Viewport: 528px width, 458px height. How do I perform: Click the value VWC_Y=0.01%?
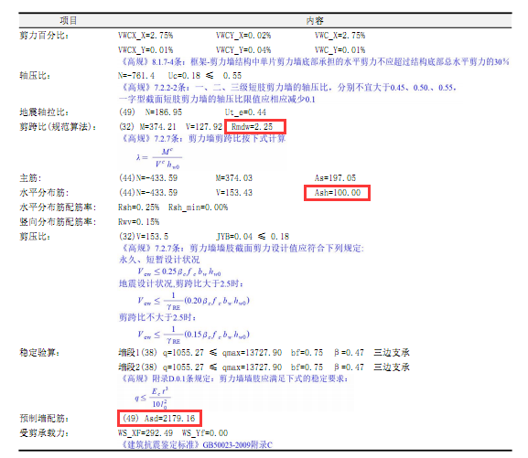[x=339, y=50]
